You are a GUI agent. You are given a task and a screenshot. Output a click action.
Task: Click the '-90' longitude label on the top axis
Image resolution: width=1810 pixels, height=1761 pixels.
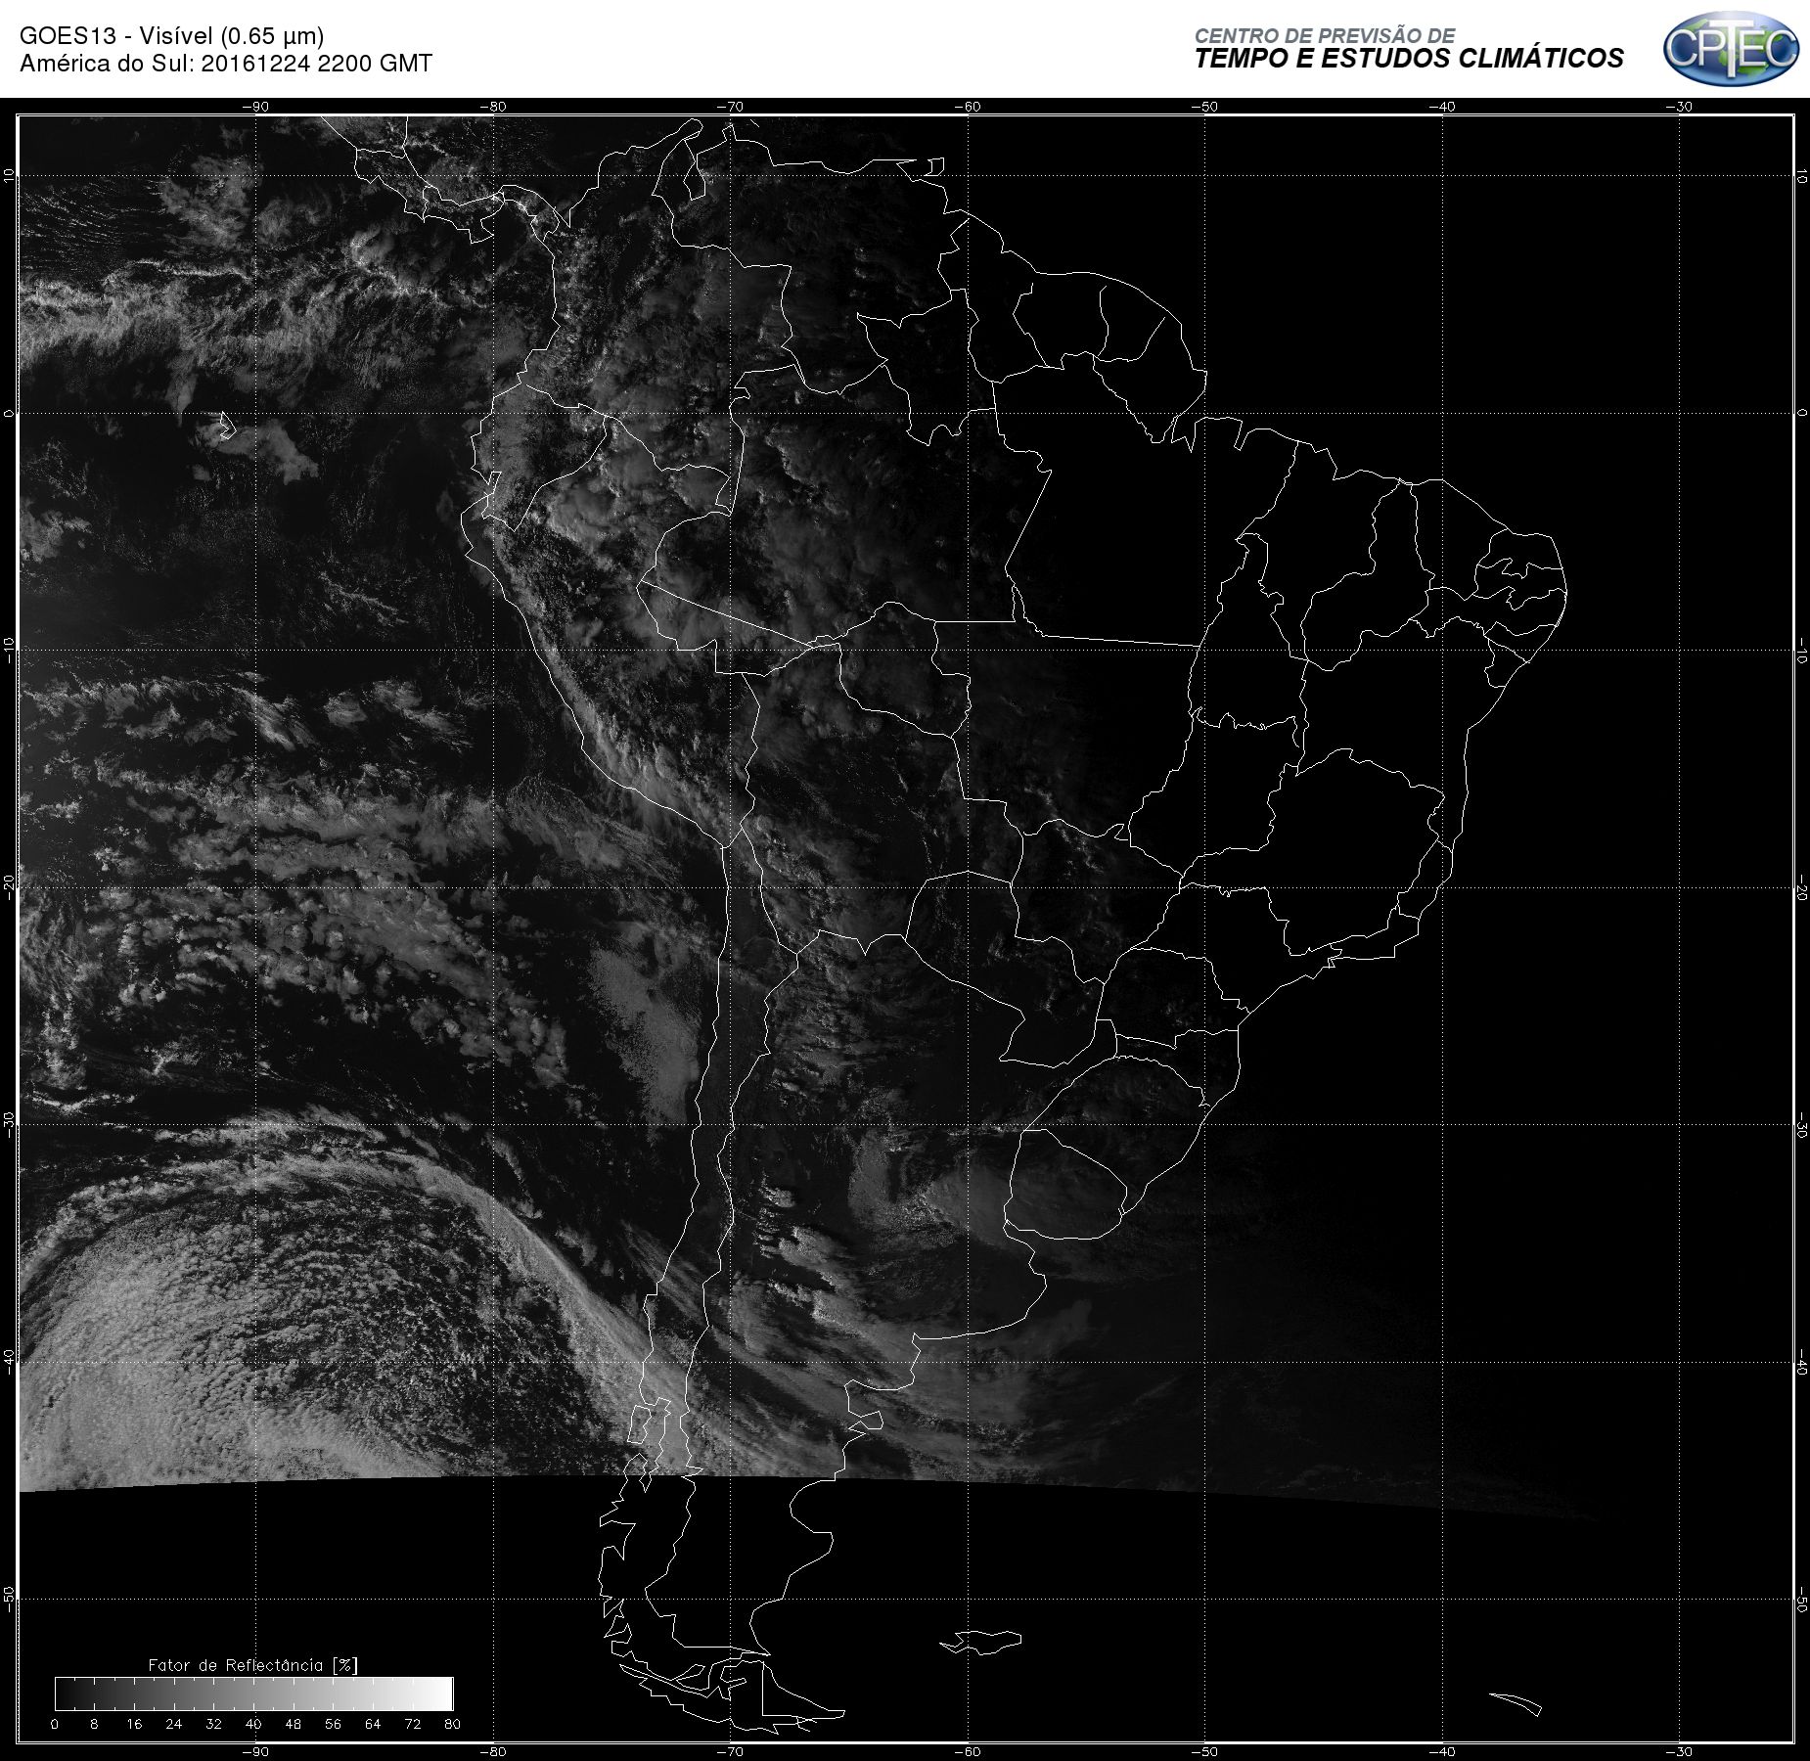coord(255,107)
